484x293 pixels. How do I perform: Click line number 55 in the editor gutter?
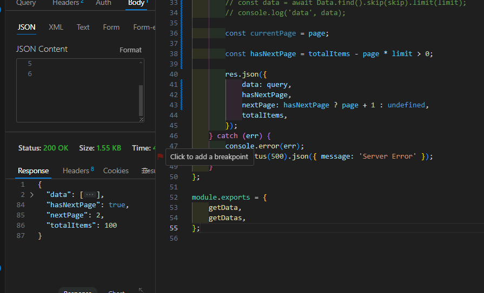pyautogui.click(x=174, y=228)
